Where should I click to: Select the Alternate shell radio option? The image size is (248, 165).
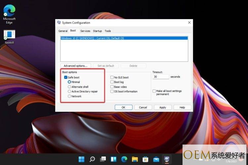69,87
